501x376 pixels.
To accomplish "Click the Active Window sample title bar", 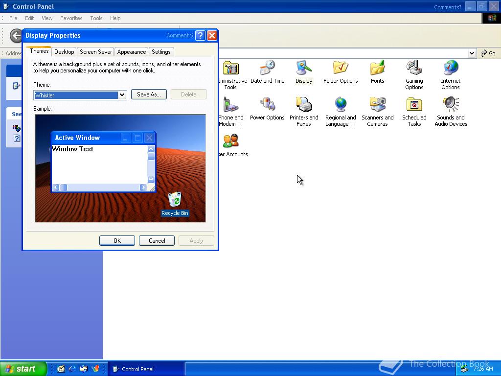I will 104,138.
